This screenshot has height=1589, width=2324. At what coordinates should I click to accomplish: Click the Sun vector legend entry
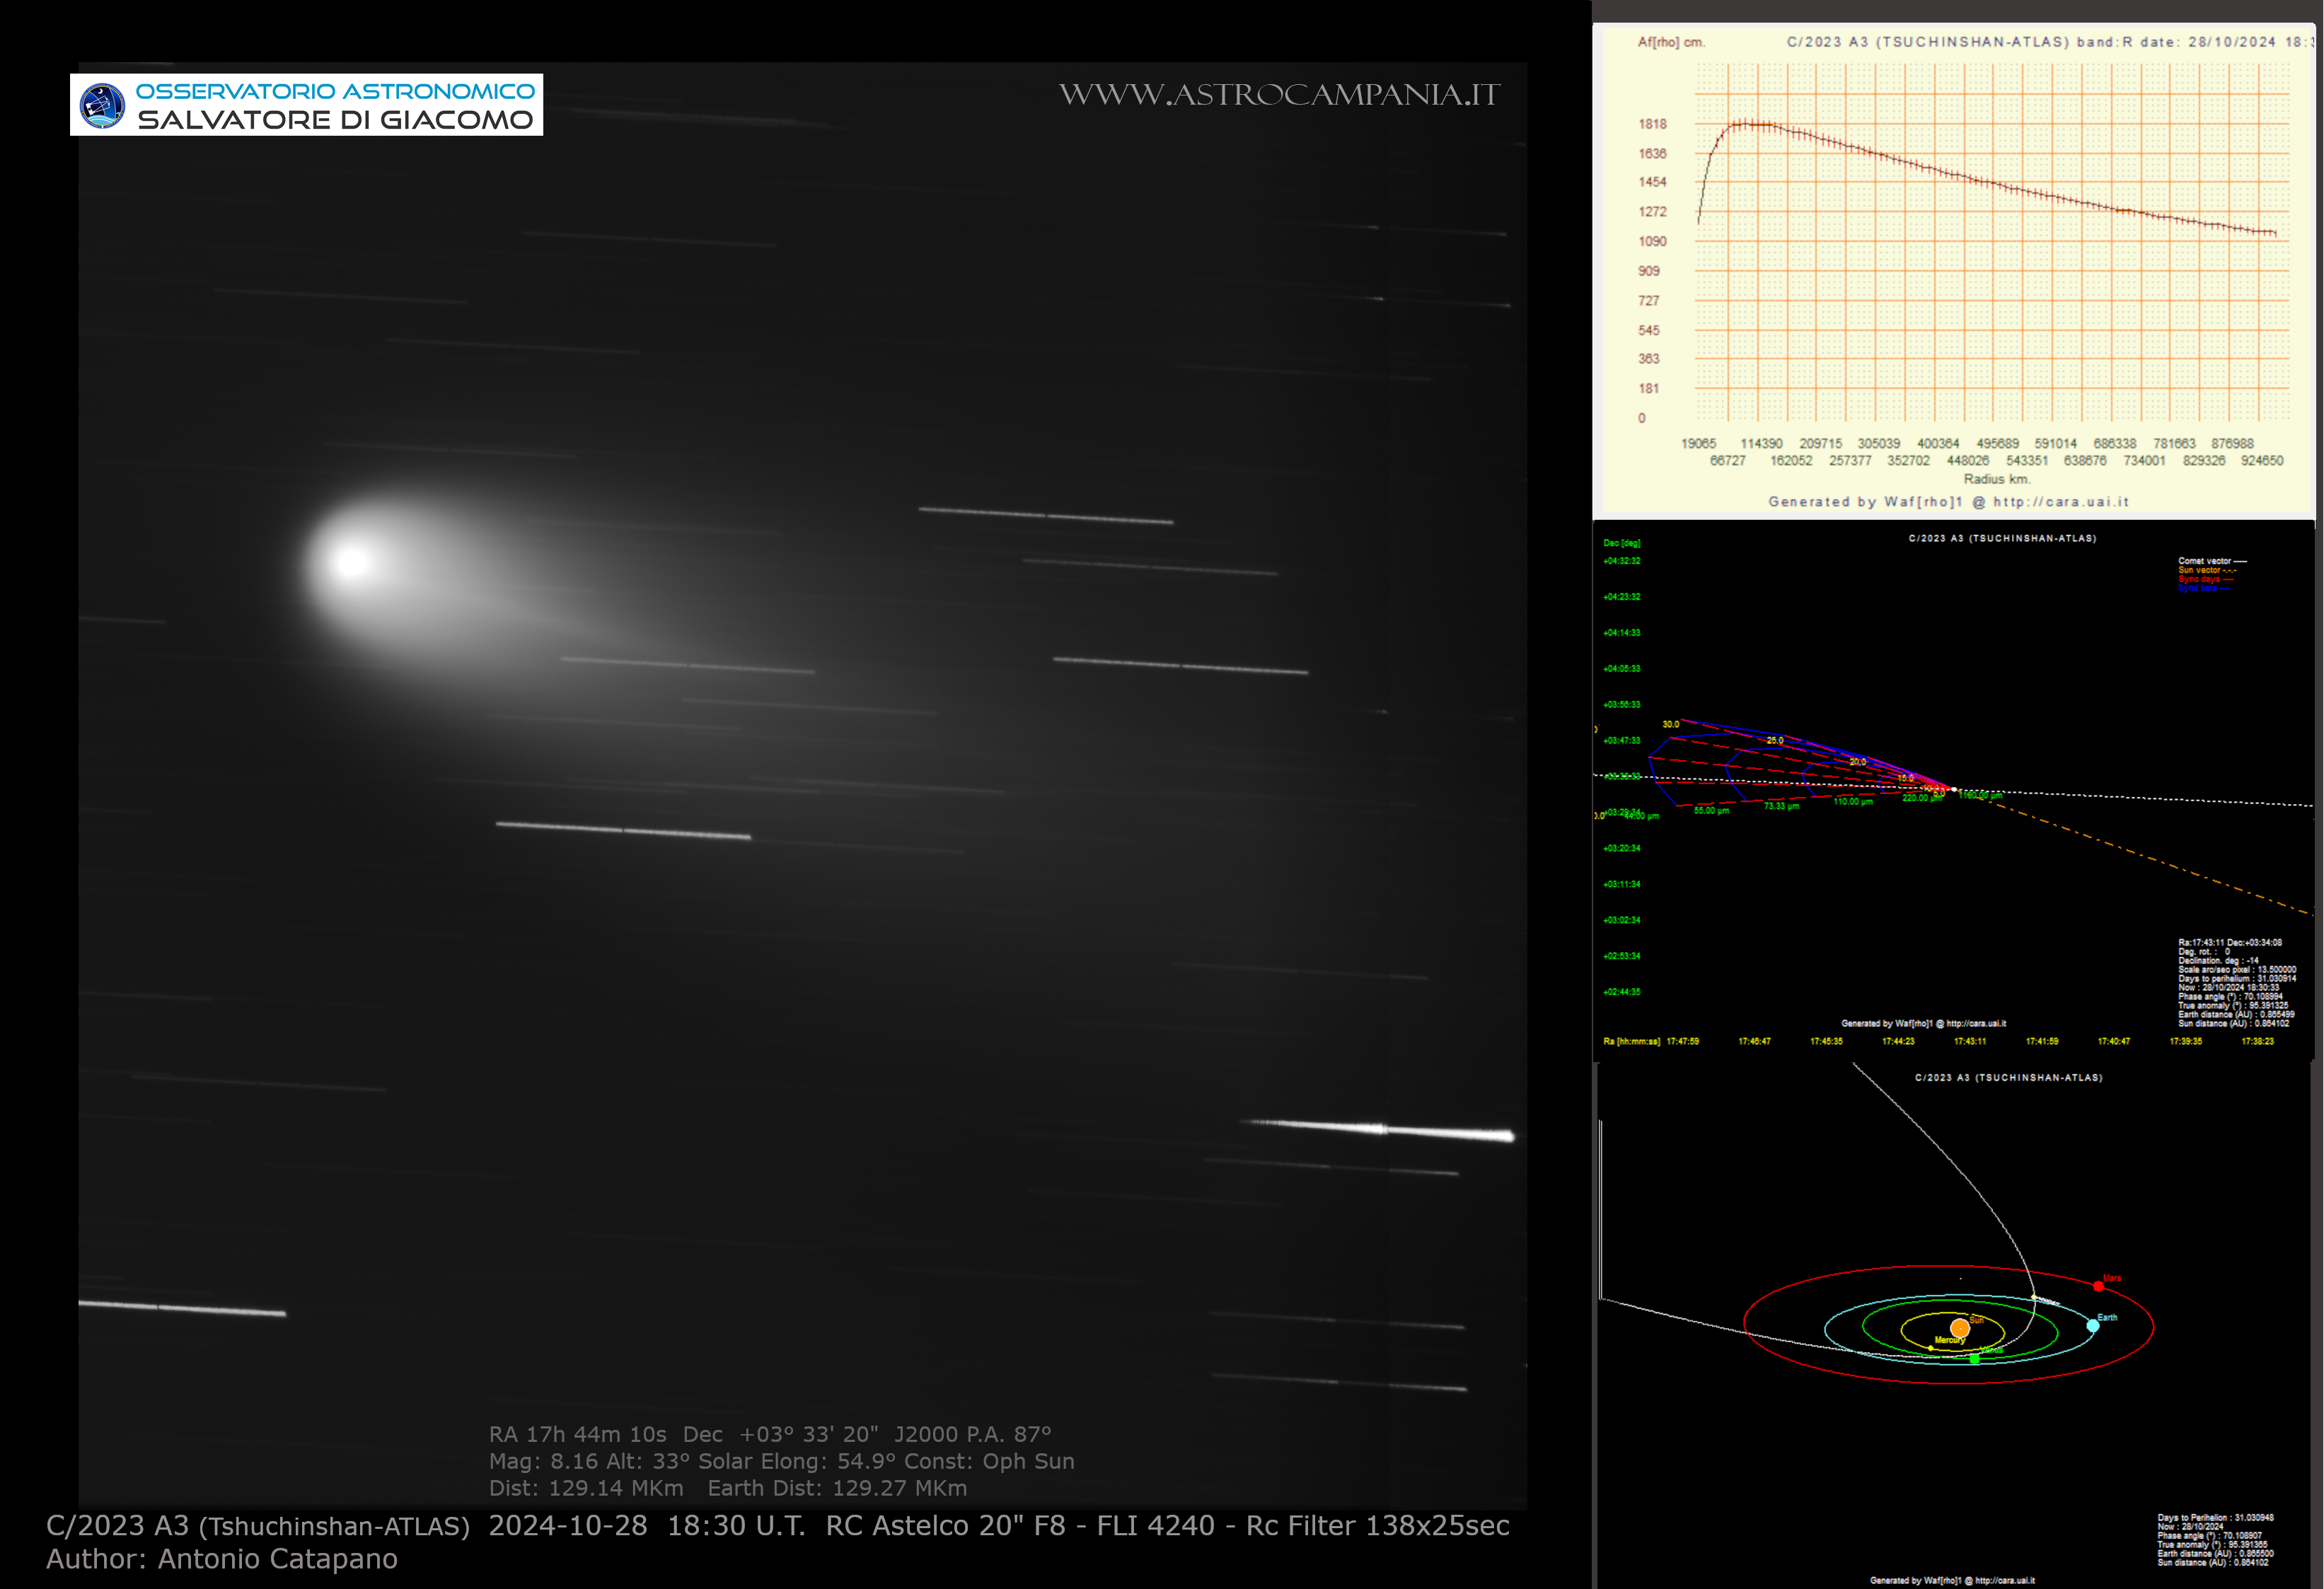[2207, 570]
